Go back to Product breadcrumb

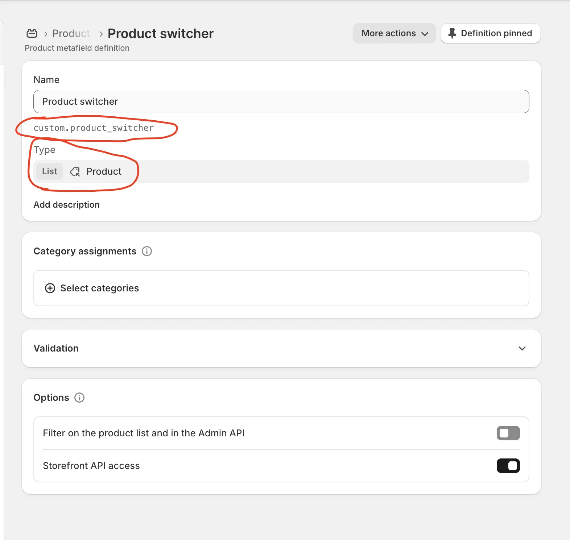[71, 33]
